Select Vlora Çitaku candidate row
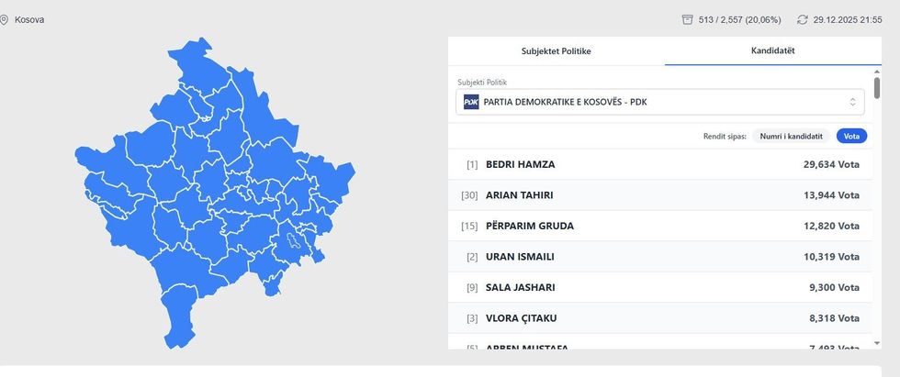900x377 pixels. coord(661,318)
